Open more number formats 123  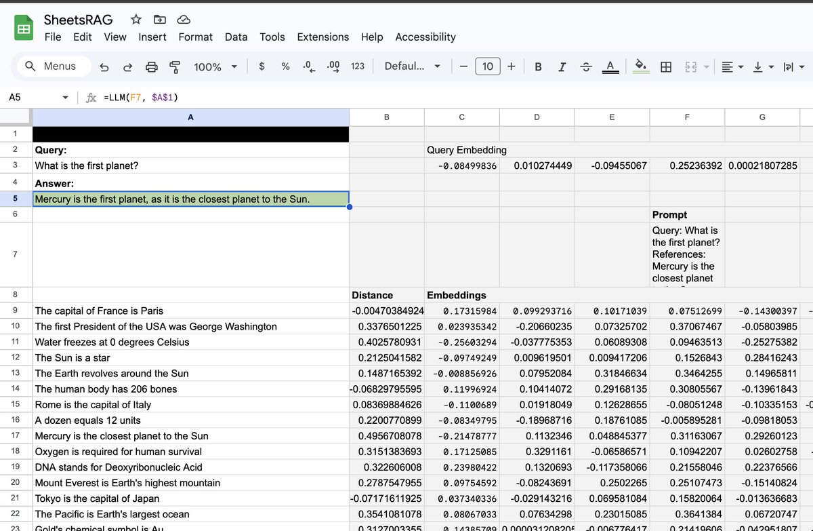[358, 66]
